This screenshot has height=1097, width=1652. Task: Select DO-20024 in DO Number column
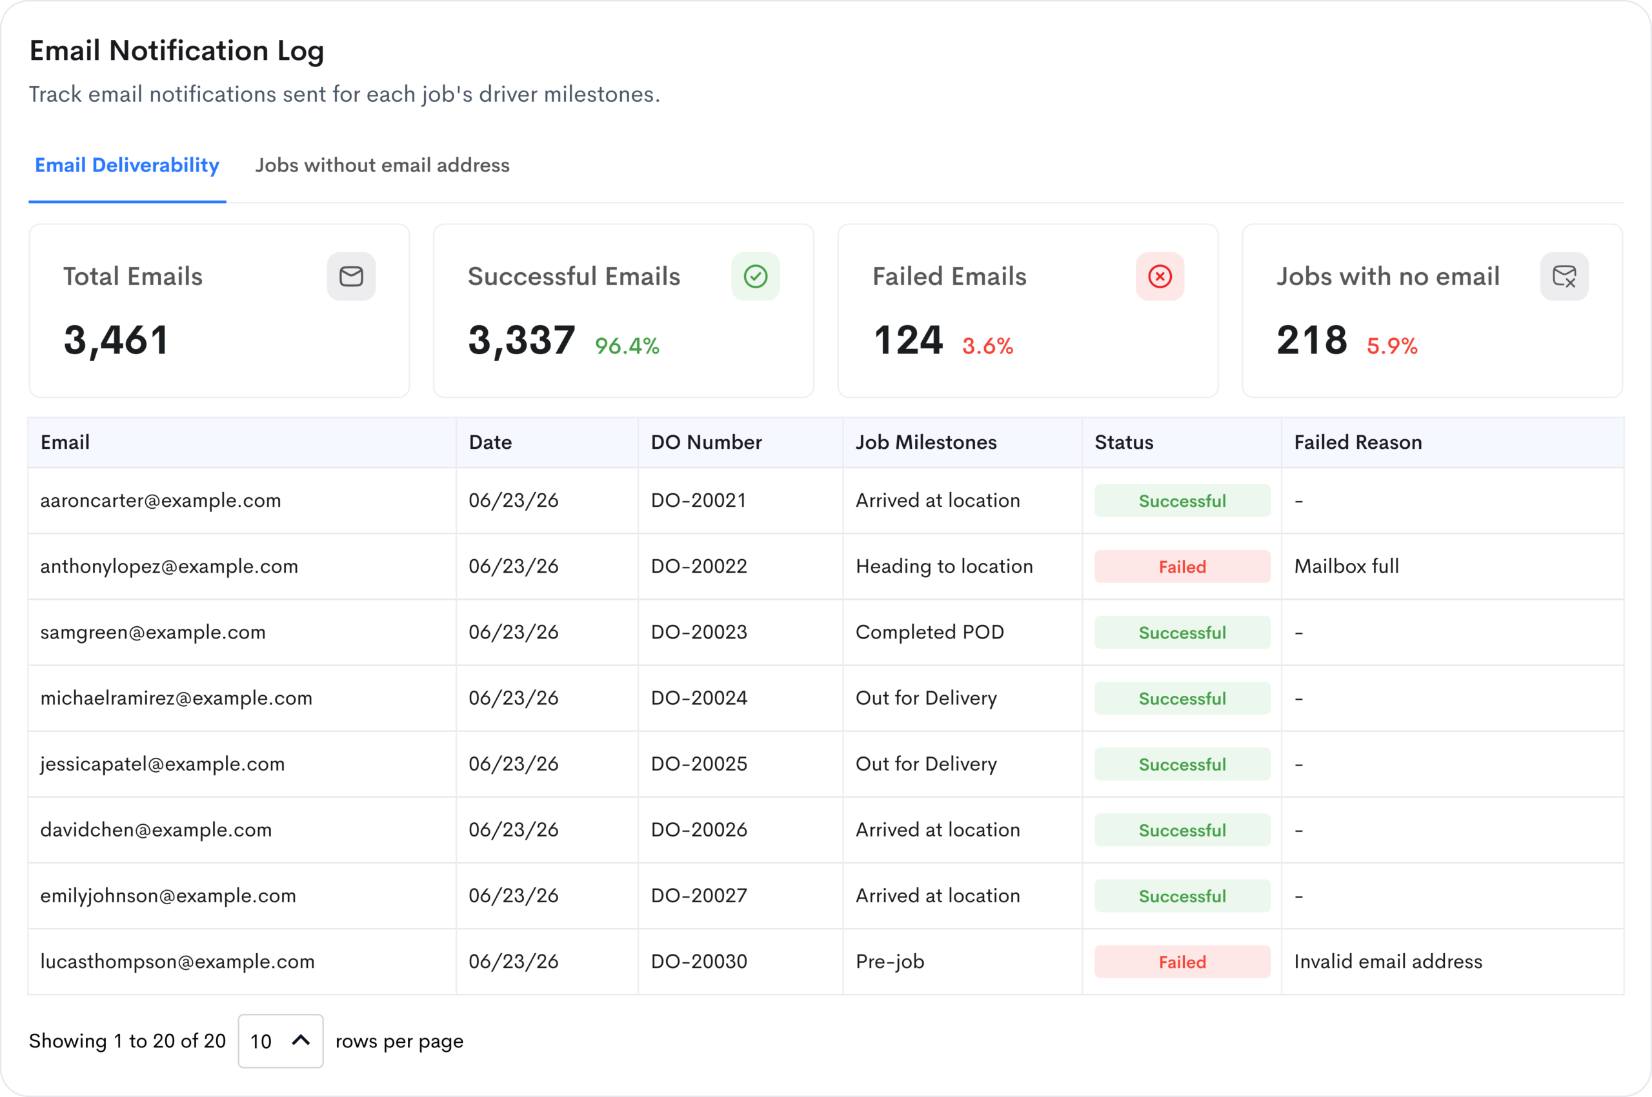click(x=700, y=698)
